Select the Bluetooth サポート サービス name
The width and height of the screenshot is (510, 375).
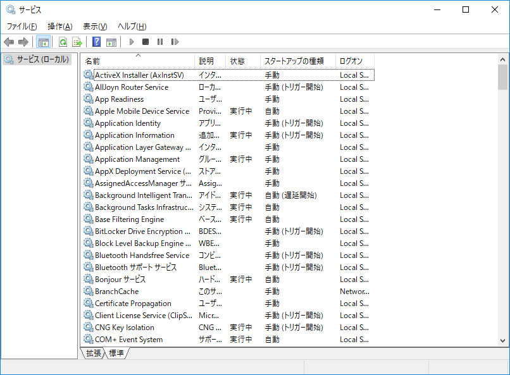pyautogui.click(x=135, y=267)
